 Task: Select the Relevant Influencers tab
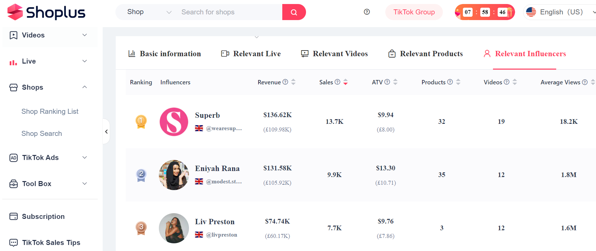[524, 54]
